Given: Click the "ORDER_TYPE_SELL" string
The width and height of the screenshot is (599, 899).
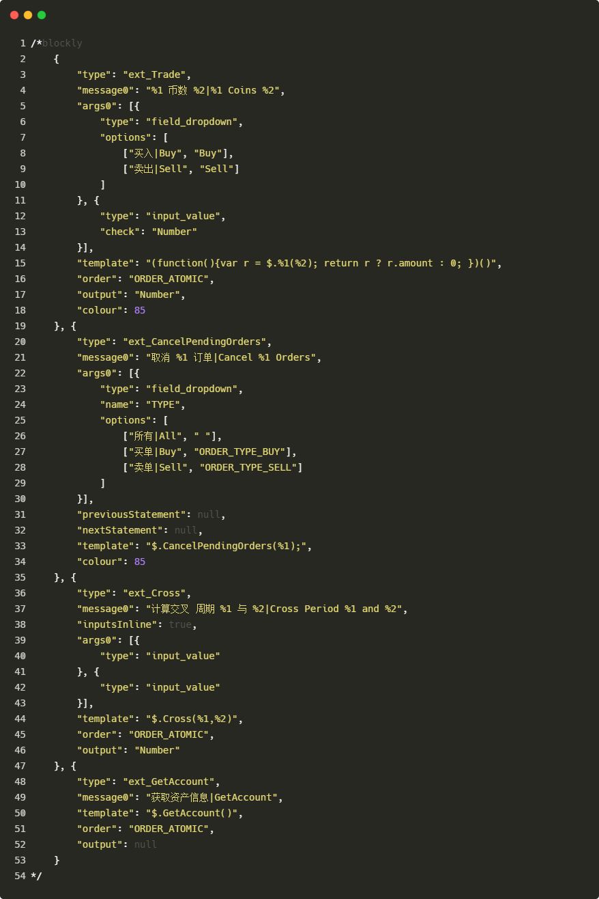Looking at the screenshot, I should tap(248, 467).
